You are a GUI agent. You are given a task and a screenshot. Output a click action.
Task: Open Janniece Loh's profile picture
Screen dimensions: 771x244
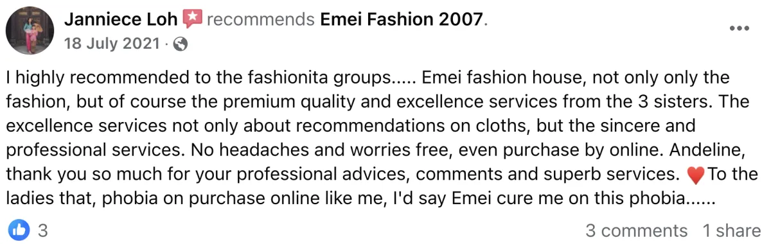[x=30, y=31]
